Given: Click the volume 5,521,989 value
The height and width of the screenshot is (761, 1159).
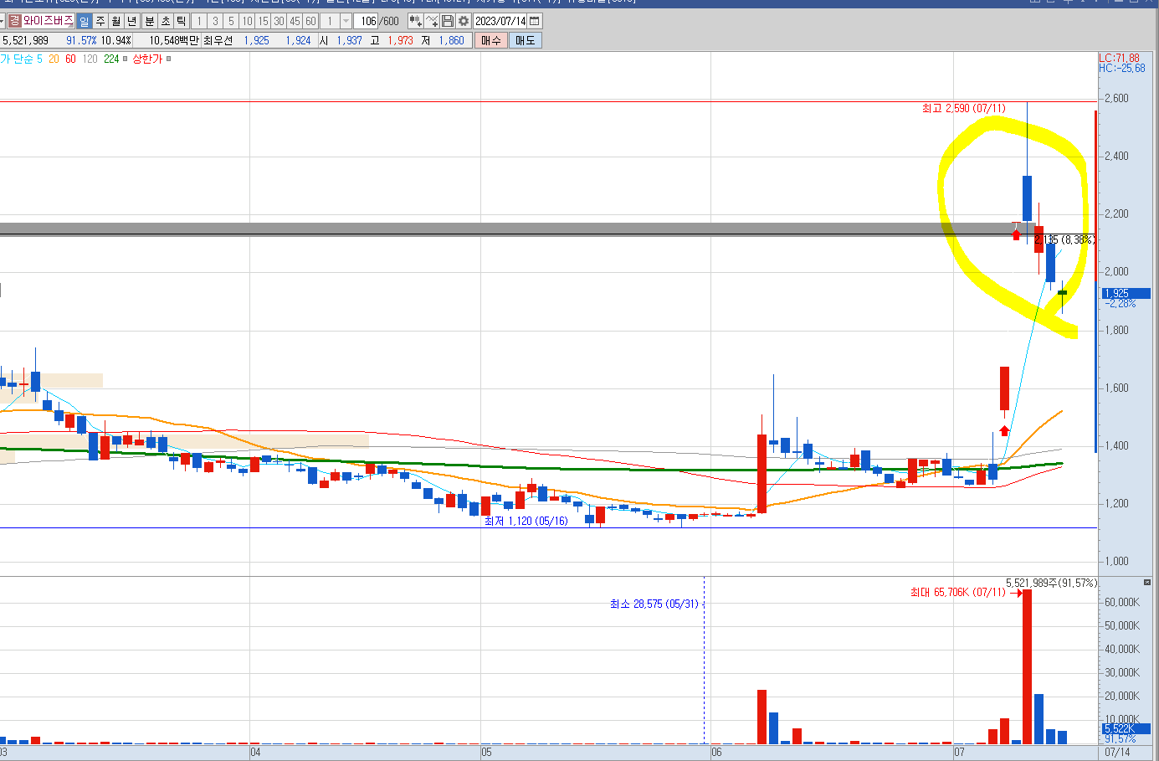Looking at the screenshot, I should click(26, 40).
